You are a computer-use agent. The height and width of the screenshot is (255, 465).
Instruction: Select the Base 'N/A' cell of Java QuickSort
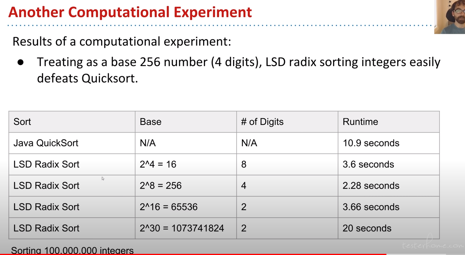click(x=186, y=143)
